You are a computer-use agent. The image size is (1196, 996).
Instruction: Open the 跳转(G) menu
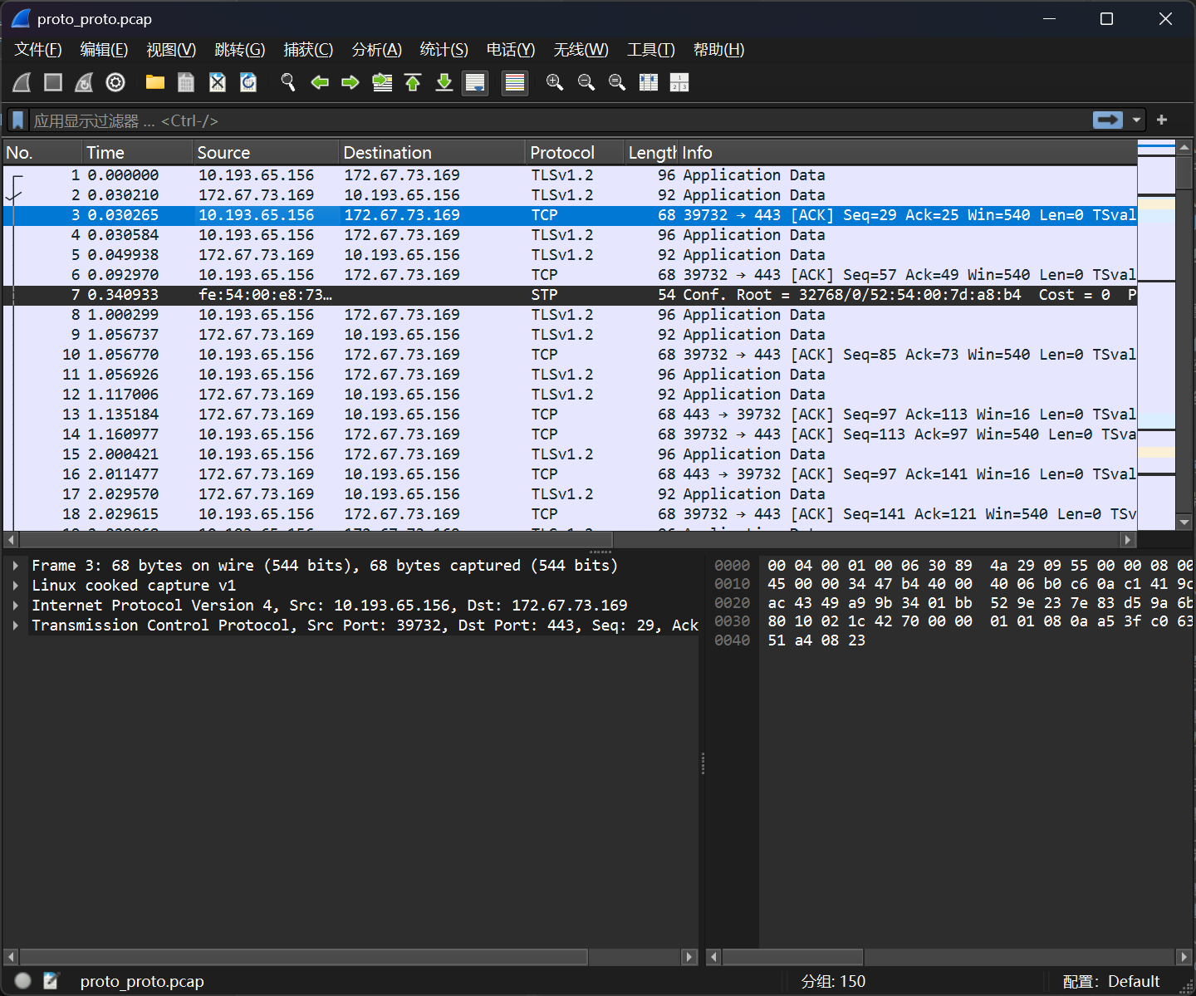point(239,50)
